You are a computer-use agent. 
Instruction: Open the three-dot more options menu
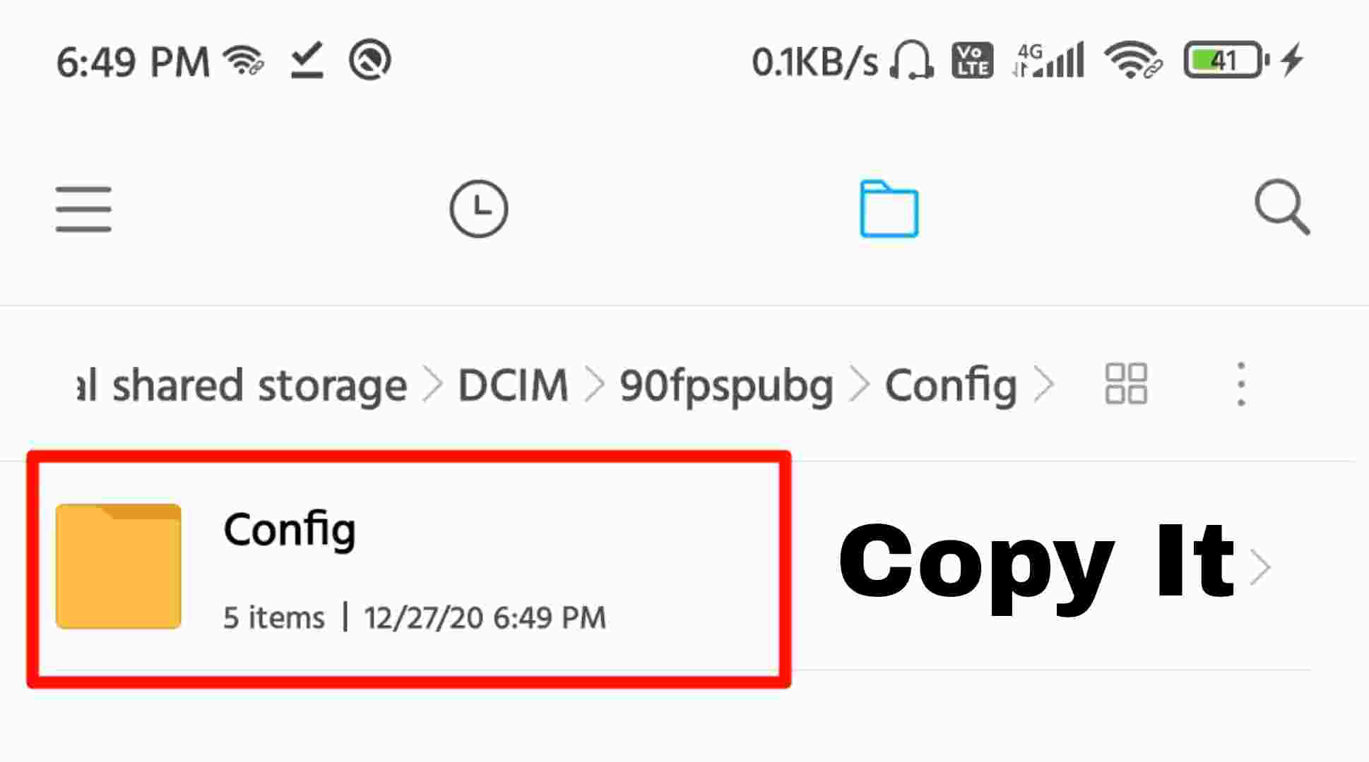(x=1241, y=385)
